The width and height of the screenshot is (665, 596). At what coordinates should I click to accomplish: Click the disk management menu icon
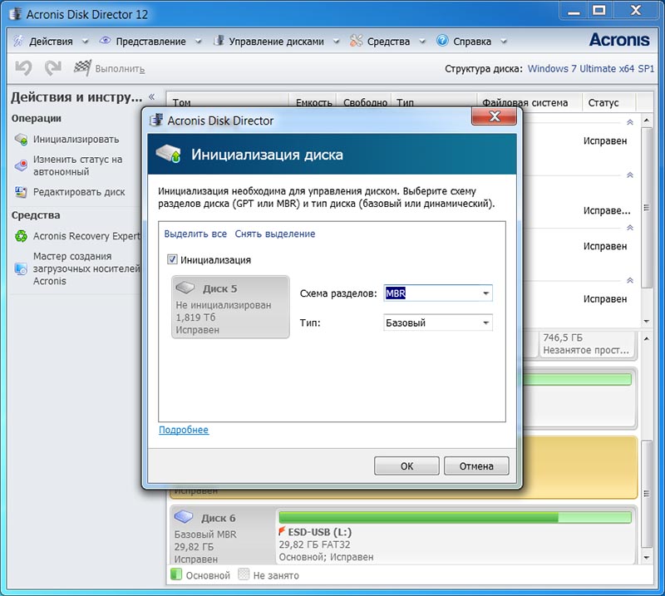click(219, 41)
